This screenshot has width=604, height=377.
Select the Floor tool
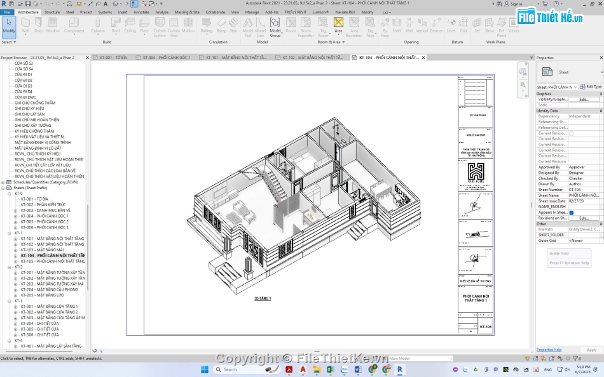(144, 26)
